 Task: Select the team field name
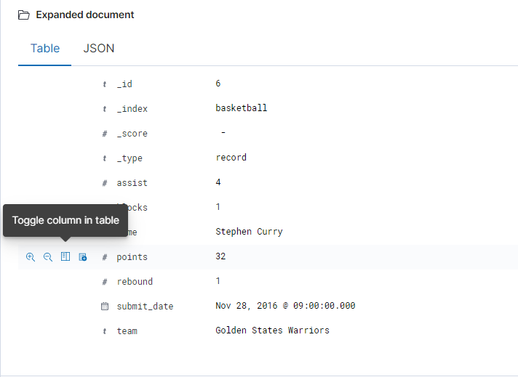pos(127,331)
